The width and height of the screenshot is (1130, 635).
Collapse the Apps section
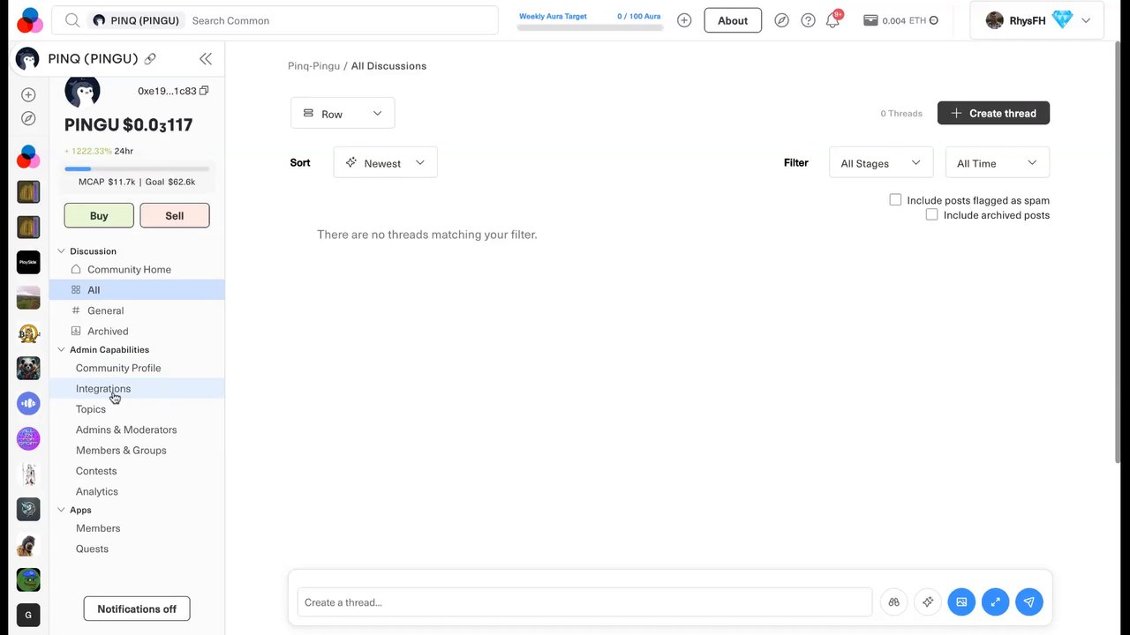pos(61,510)
